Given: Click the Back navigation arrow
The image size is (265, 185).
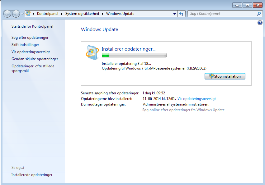Looking at the screenshot, I should coord(7,14).
